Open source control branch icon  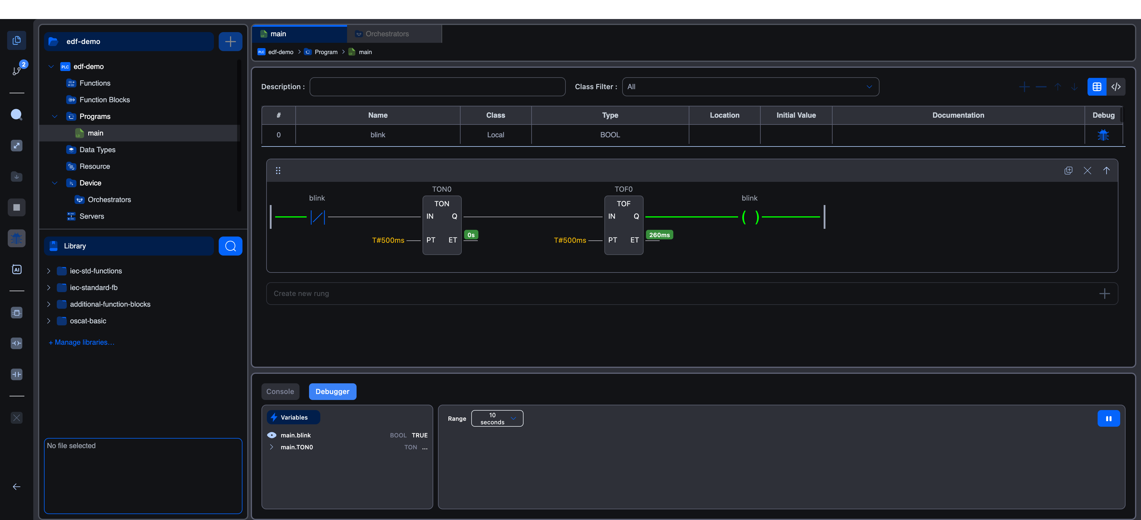pyautogui.click(x=16, y=70)
